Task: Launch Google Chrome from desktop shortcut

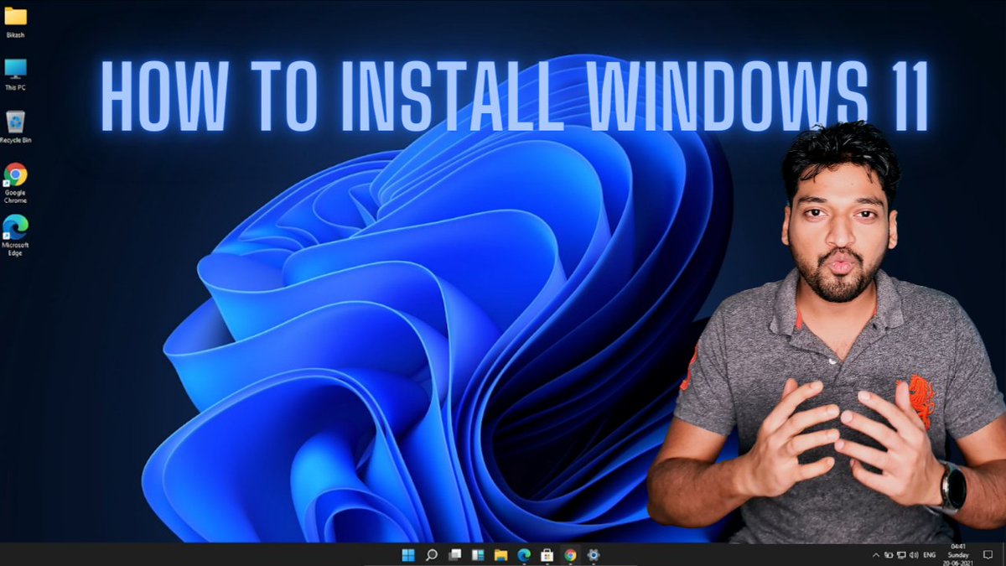Action: (15, 183)
